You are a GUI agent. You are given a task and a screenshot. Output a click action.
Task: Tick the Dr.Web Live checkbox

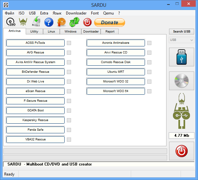pos(69,81)
